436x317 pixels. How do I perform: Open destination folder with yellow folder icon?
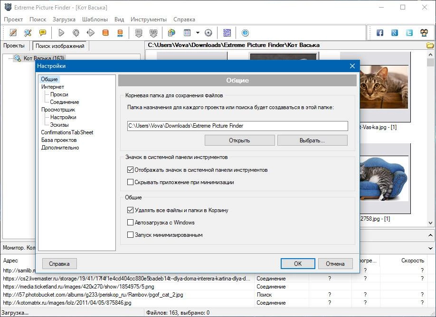[430, 45]
